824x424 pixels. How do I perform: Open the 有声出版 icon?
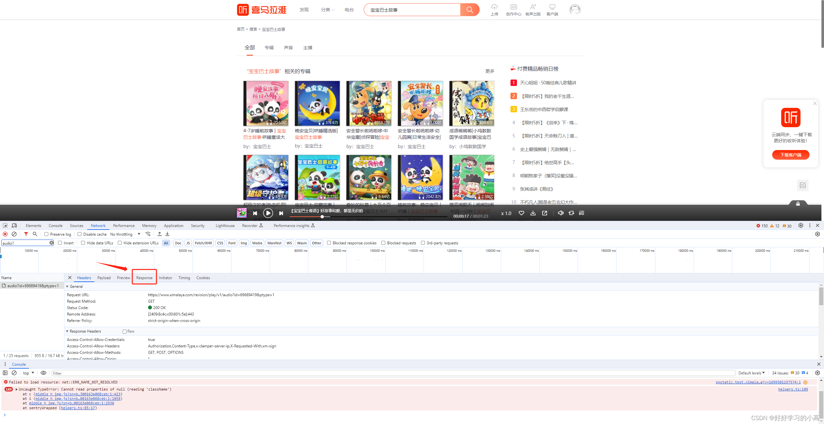coord(533,10)
